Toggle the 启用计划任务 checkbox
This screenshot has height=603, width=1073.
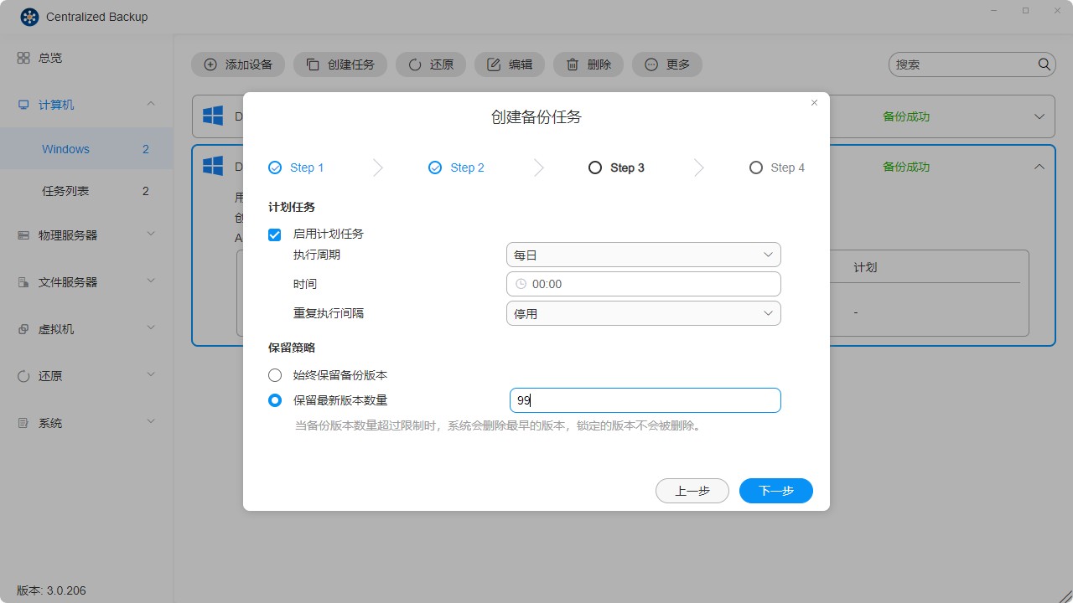[274, 234]
